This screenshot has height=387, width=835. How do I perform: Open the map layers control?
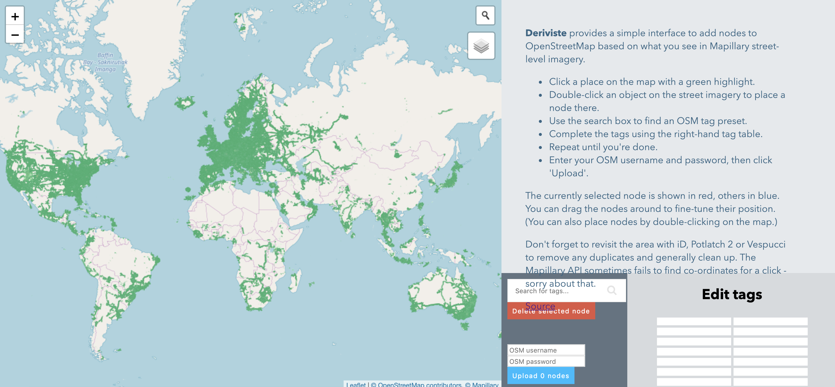(x=481, y=46)
